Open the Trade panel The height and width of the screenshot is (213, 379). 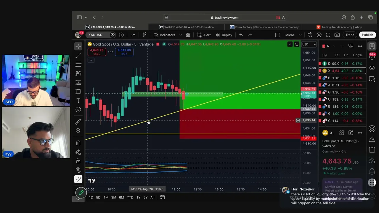click(350, 35)
